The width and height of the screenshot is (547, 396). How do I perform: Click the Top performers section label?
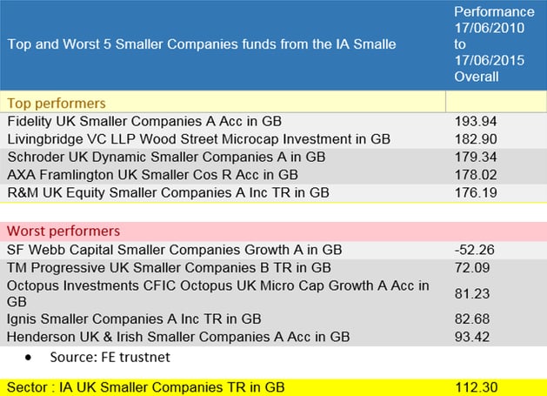point(57,103)
